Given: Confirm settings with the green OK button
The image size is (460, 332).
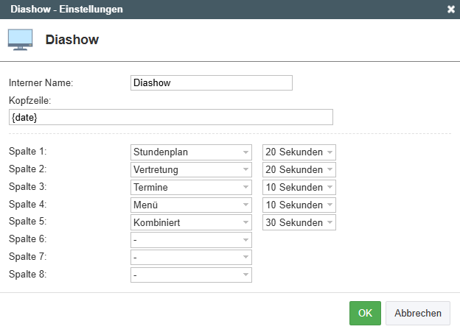Looking at the screenshot, I should click(x=365, y=314).
